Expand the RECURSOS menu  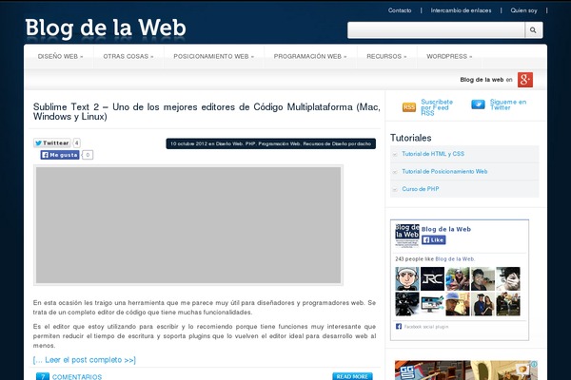(386, 56)
